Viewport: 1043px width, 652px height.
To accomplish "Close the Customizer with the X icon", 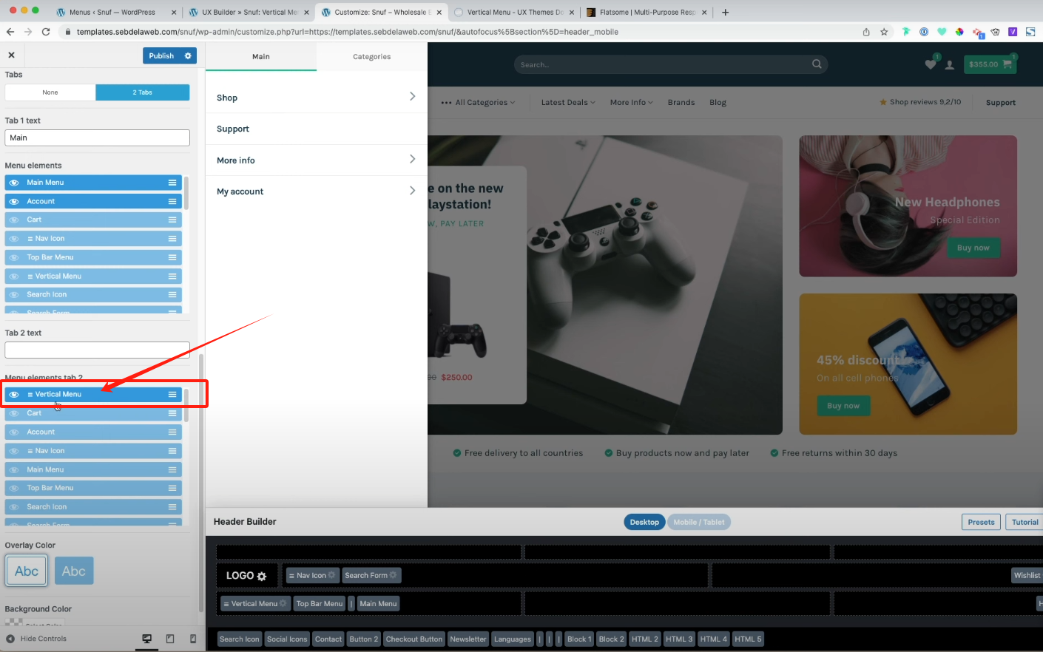I will (11, 55).
